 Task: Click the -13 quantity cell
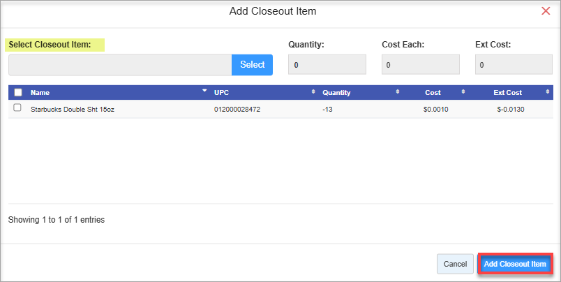(x=328, y=109)
